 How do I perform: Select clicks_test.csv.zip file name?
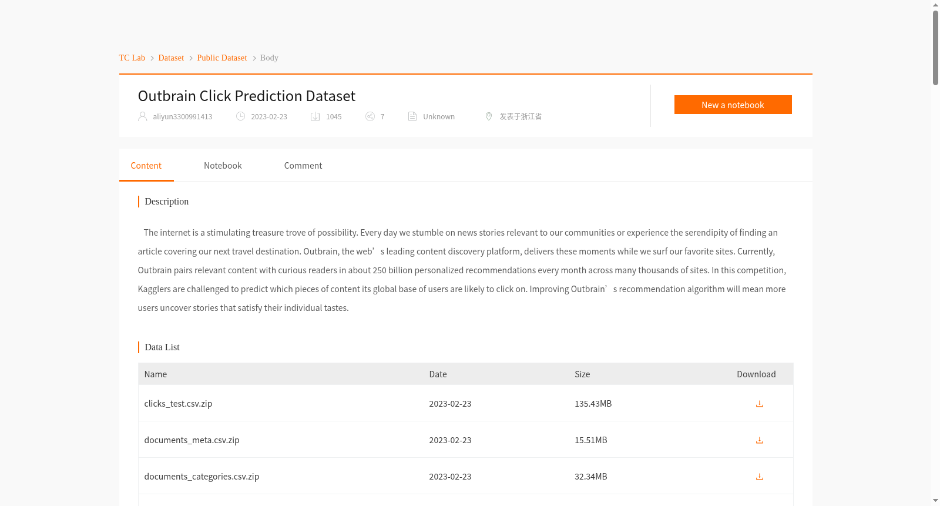(178, 404)
